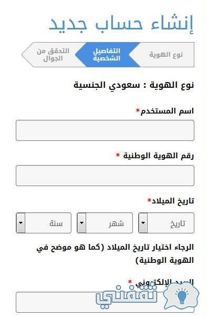Click the red asterisk beside اسم المستخدم
This screenshot has width=208, height=317.
point(138,110)
